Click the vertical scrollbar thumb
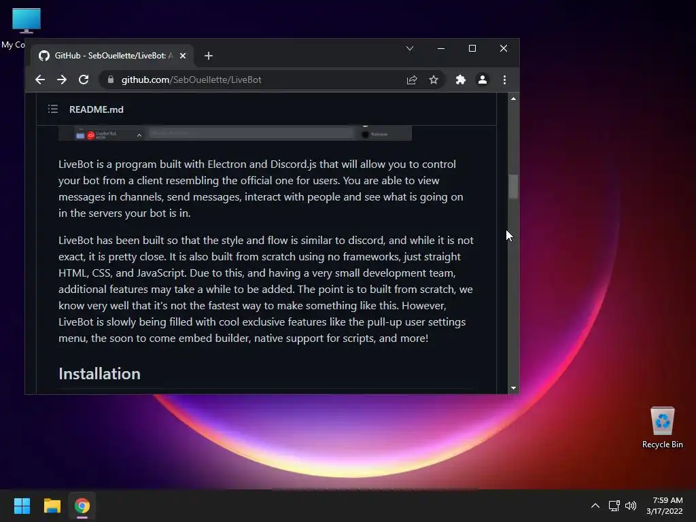Screen dimensions: 696x522 pos(514,186)
